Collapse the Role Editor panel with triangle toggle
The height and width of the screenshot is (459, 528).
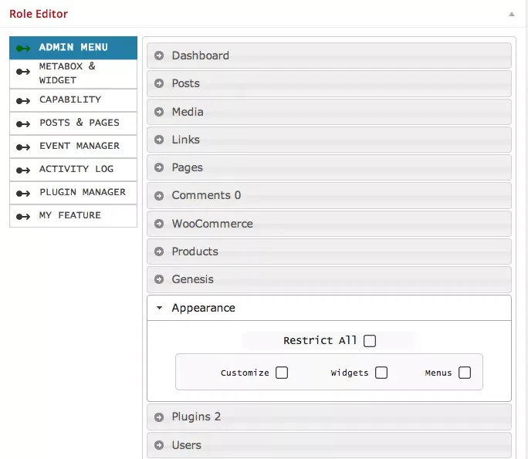(512, 14)
